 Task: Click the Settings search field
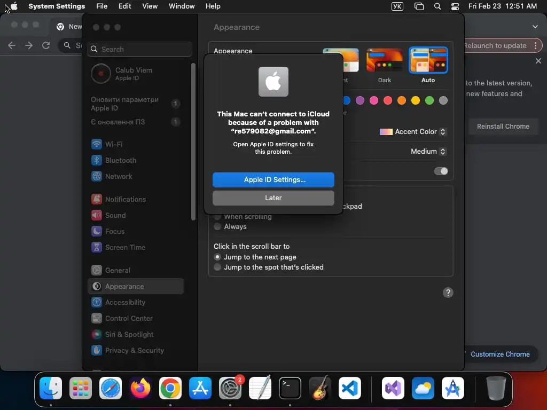pyautogui.click(x=139, y=49)
